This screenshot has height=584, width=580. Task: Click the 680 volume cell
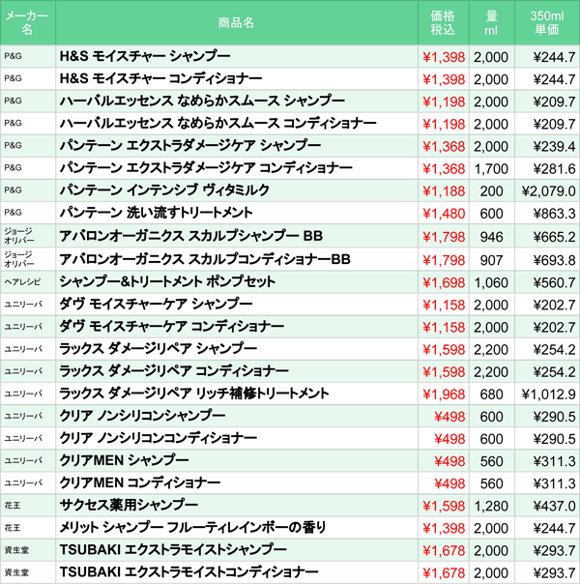point(491,394)
